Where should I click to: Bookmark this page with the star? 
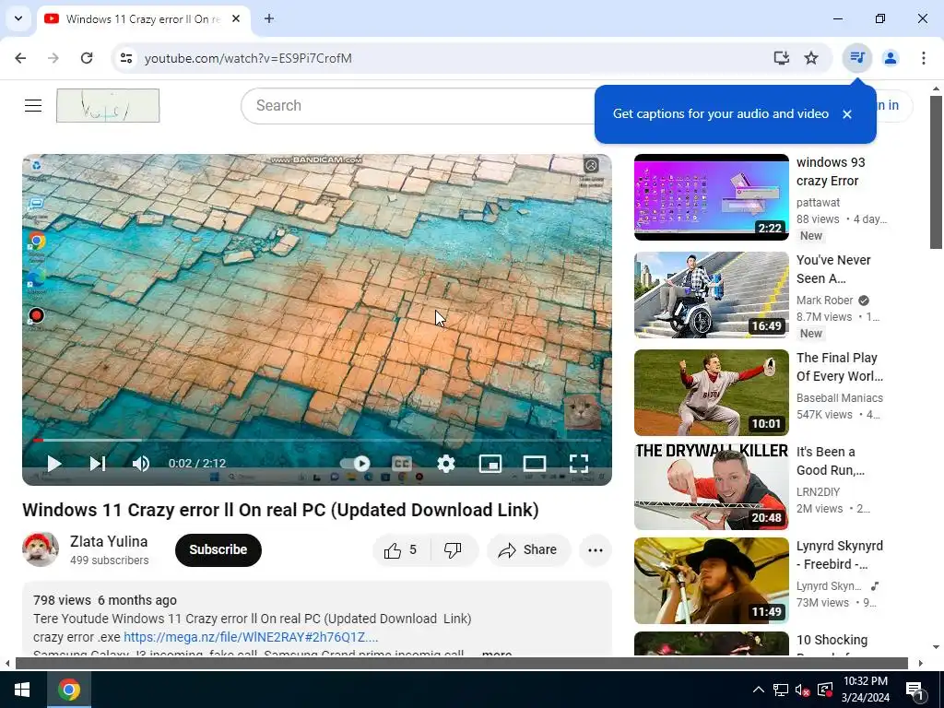pos(811,58)
